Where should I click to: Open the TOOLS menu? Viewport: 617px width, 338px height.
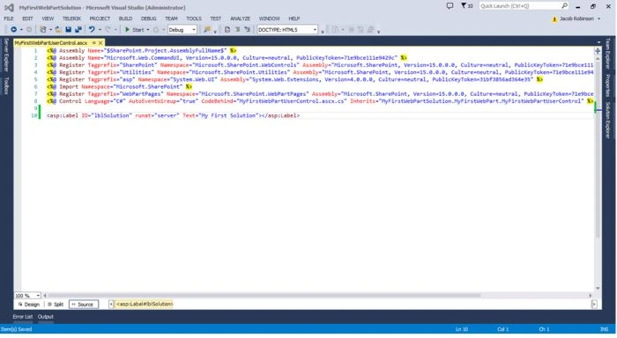click(194, 18)
